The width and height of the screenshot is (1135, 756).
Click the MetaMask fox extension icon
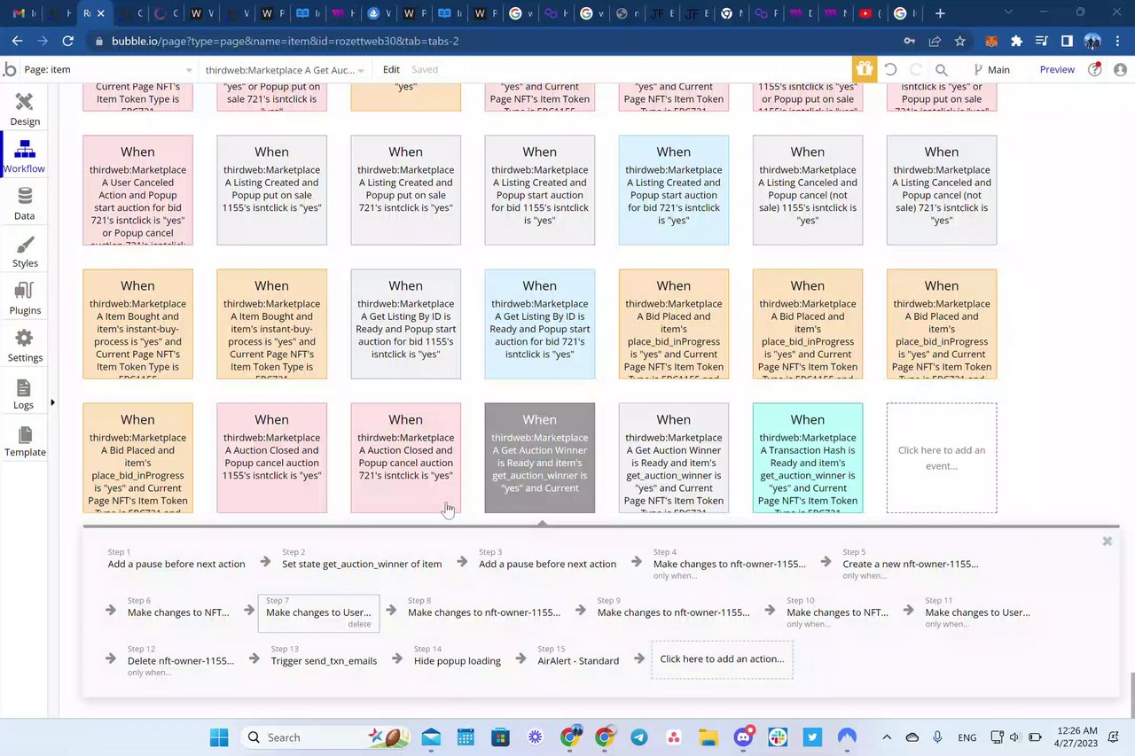pos(991,41)
